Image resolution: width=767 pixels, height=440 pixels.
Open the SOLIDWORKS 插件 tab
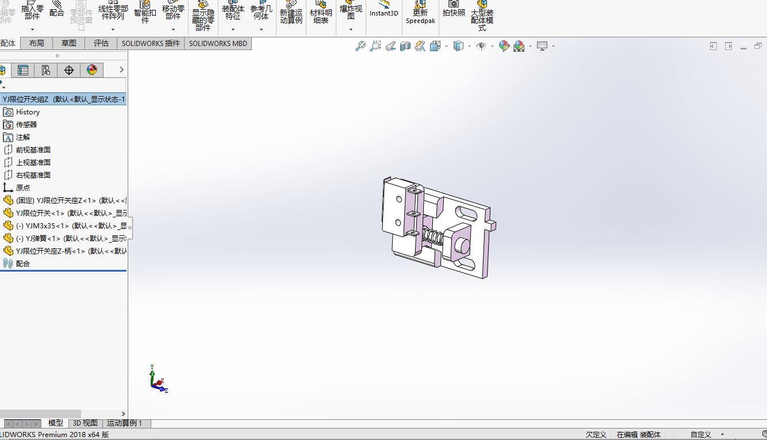coord(151,43)
